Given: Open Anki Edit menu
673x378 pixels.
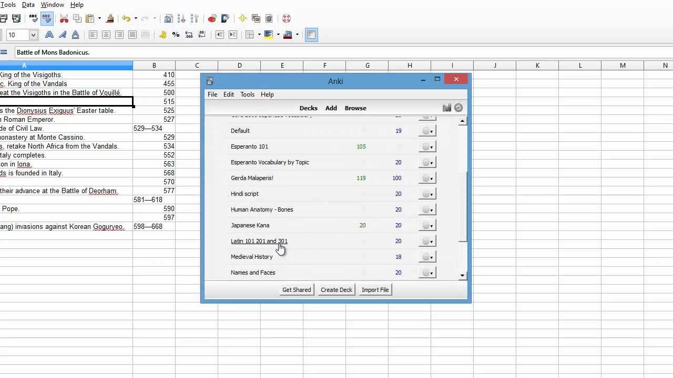Looking at the screenshot, I should click(x=229, y=94).
